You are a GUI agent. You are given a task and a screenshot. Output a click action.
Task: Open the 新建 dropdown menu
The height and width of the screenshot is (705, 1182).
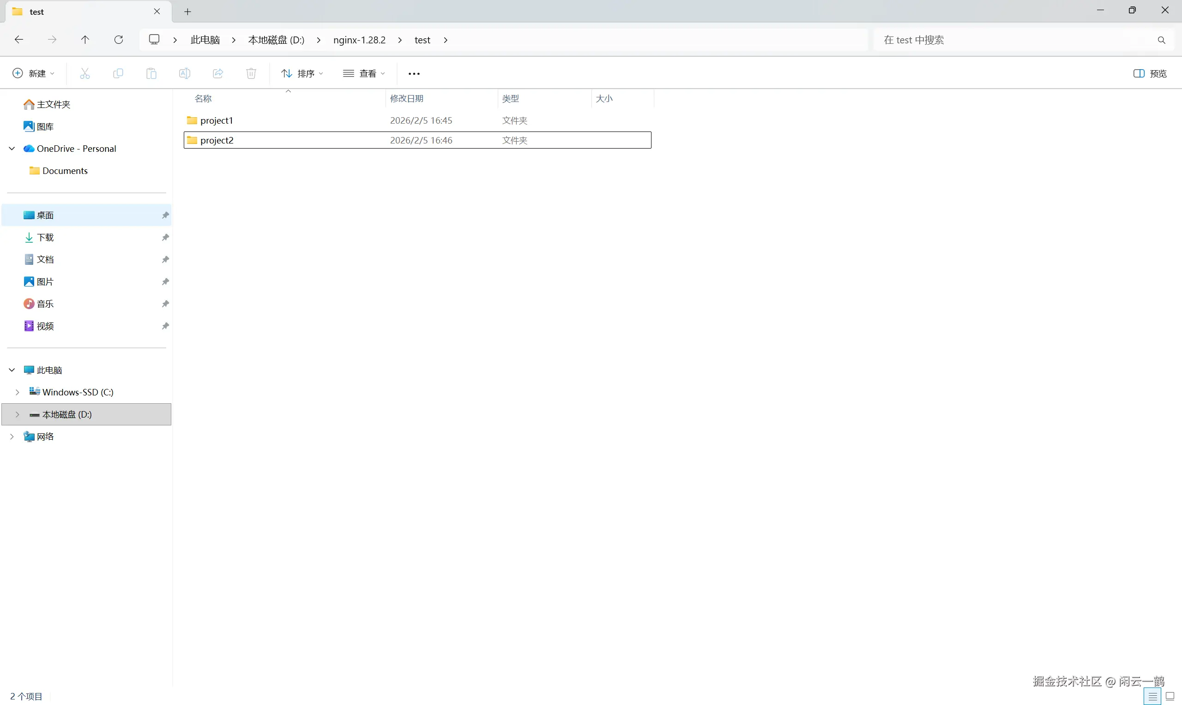point(33,73)
